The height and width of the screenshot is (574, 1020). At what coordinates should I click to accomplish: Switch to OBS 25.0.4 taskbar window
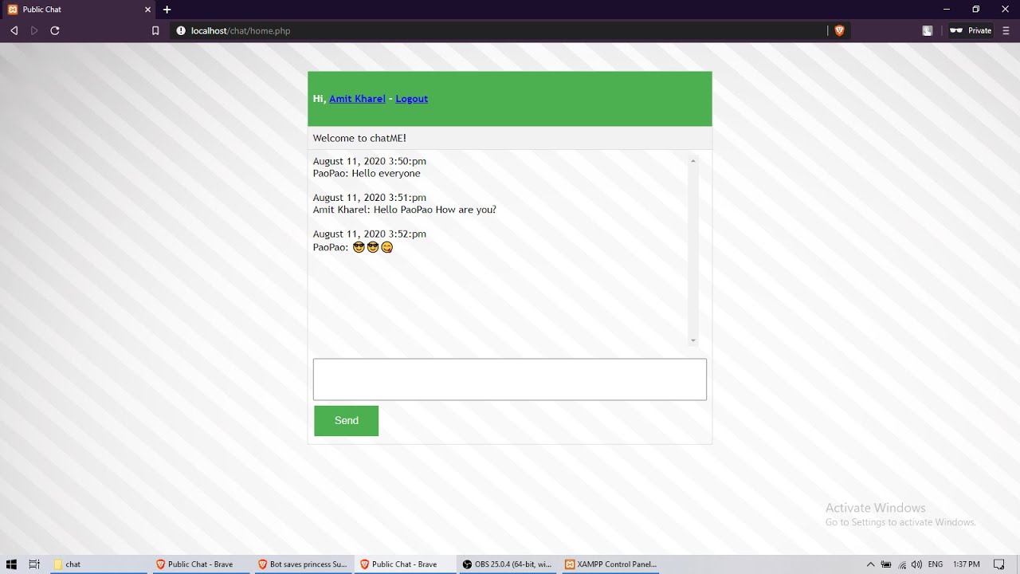click(x=506, y=564)
